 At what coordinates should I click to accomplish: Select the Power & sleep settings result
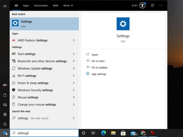(x=33, y=83)
